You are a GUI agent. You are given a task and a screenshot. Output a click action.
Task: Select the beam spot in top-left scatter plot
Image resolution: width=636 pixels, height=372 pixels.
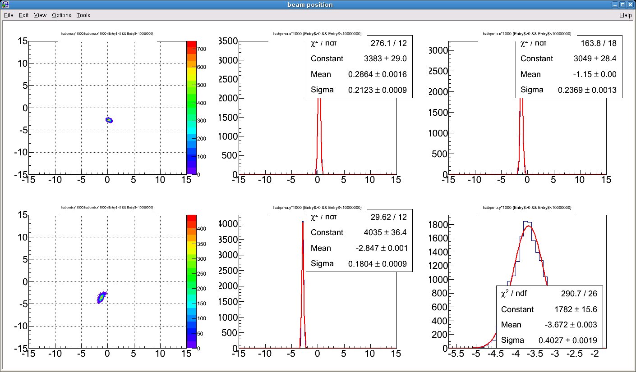[109, 120]
